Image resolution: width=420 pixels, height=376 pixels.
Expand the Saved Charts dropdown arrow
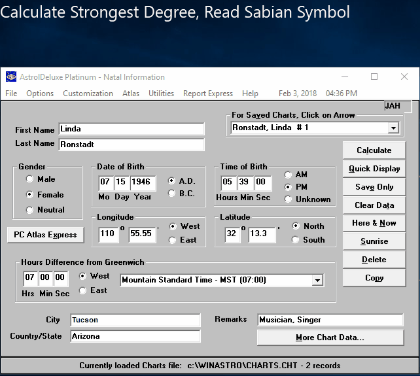point(393,128)
